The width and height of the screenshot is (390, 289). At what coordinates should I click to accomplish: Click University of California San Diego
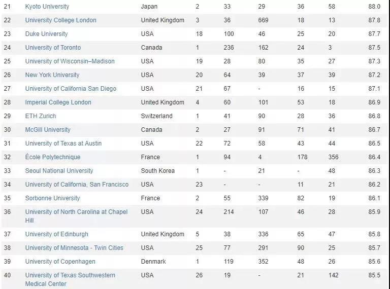click(71, 89)
